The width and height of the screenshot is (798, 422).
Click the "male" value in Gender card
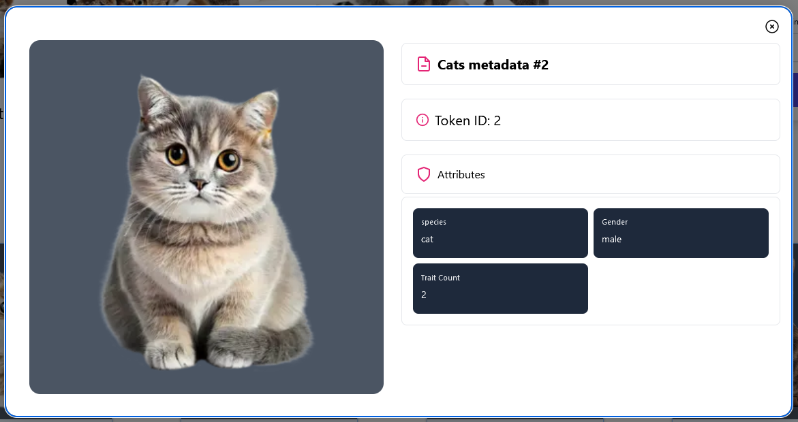click(611, 240)
